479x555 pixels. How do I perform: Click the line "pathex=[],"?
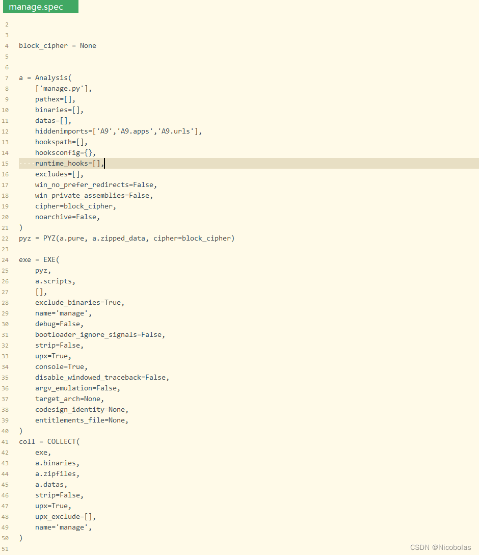[x=55, y=99]
